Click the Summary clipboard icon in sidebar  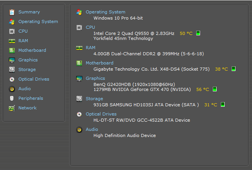pyautogui.click(x=12, y=12)
